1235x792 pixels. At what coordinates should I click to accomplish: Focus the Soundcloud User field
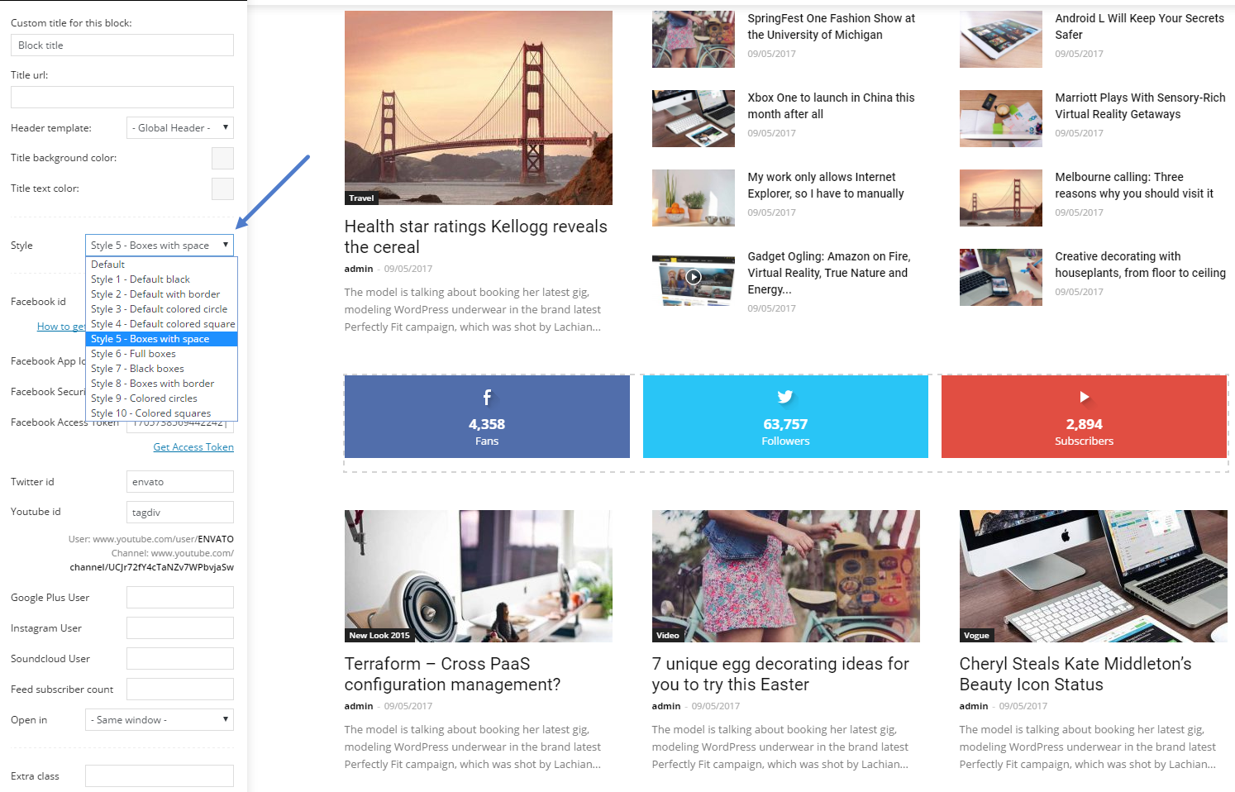point(180,659)
